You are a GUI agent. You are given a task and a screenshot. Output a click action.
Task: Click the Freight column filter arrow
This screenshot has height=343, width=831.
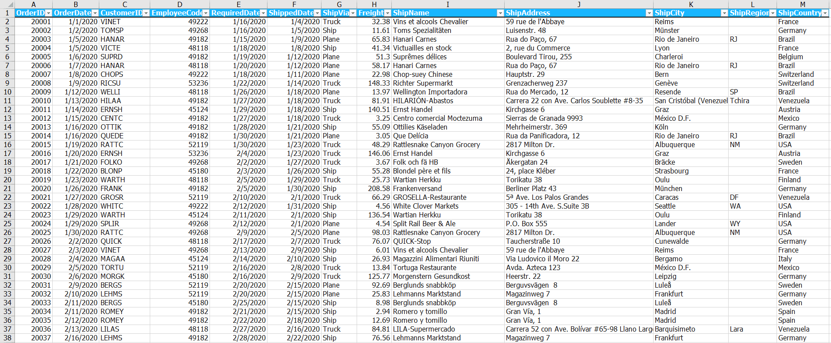click(x=387, y=13)
